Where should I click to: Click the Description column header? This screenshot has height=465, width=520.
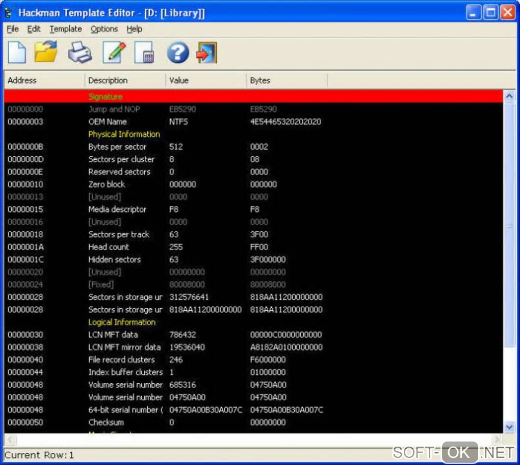(125, 80)
